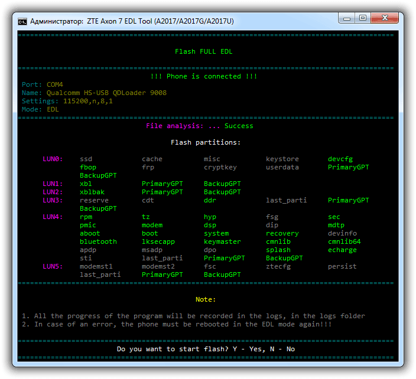416x379 pixels.
Task: Click the 'userdata' partition name
Action: 282,167
